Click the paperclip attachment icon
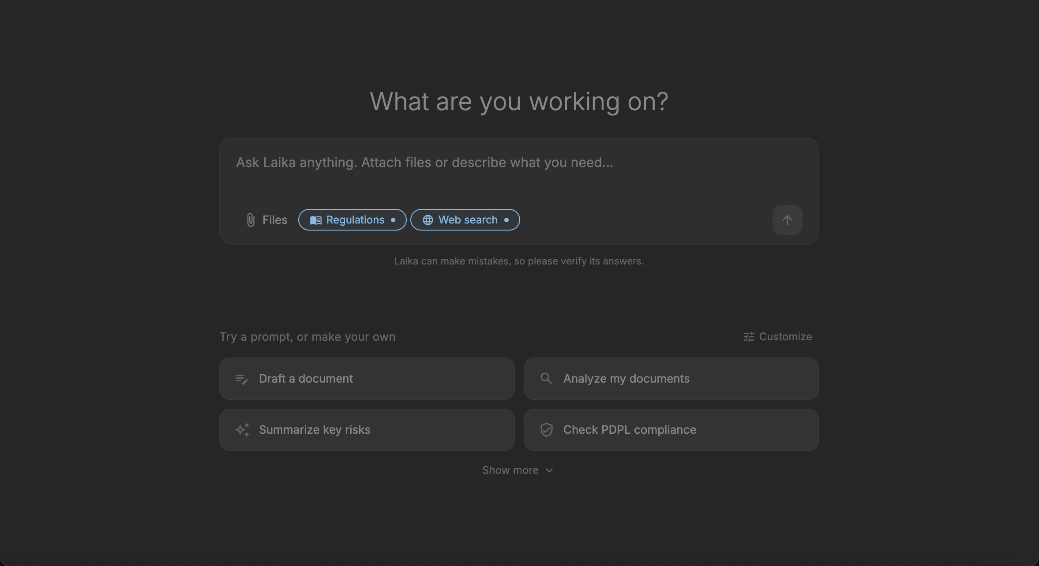The image size is (1039, 566). (251, 220)
